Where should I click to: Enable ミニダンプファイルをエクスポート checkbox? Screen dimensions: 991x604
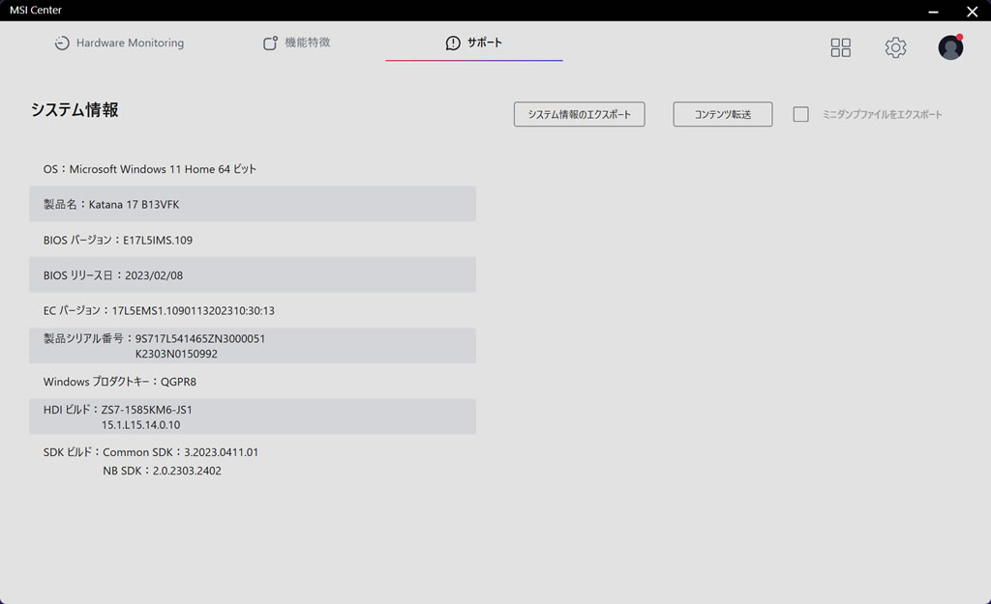[800, 114]
